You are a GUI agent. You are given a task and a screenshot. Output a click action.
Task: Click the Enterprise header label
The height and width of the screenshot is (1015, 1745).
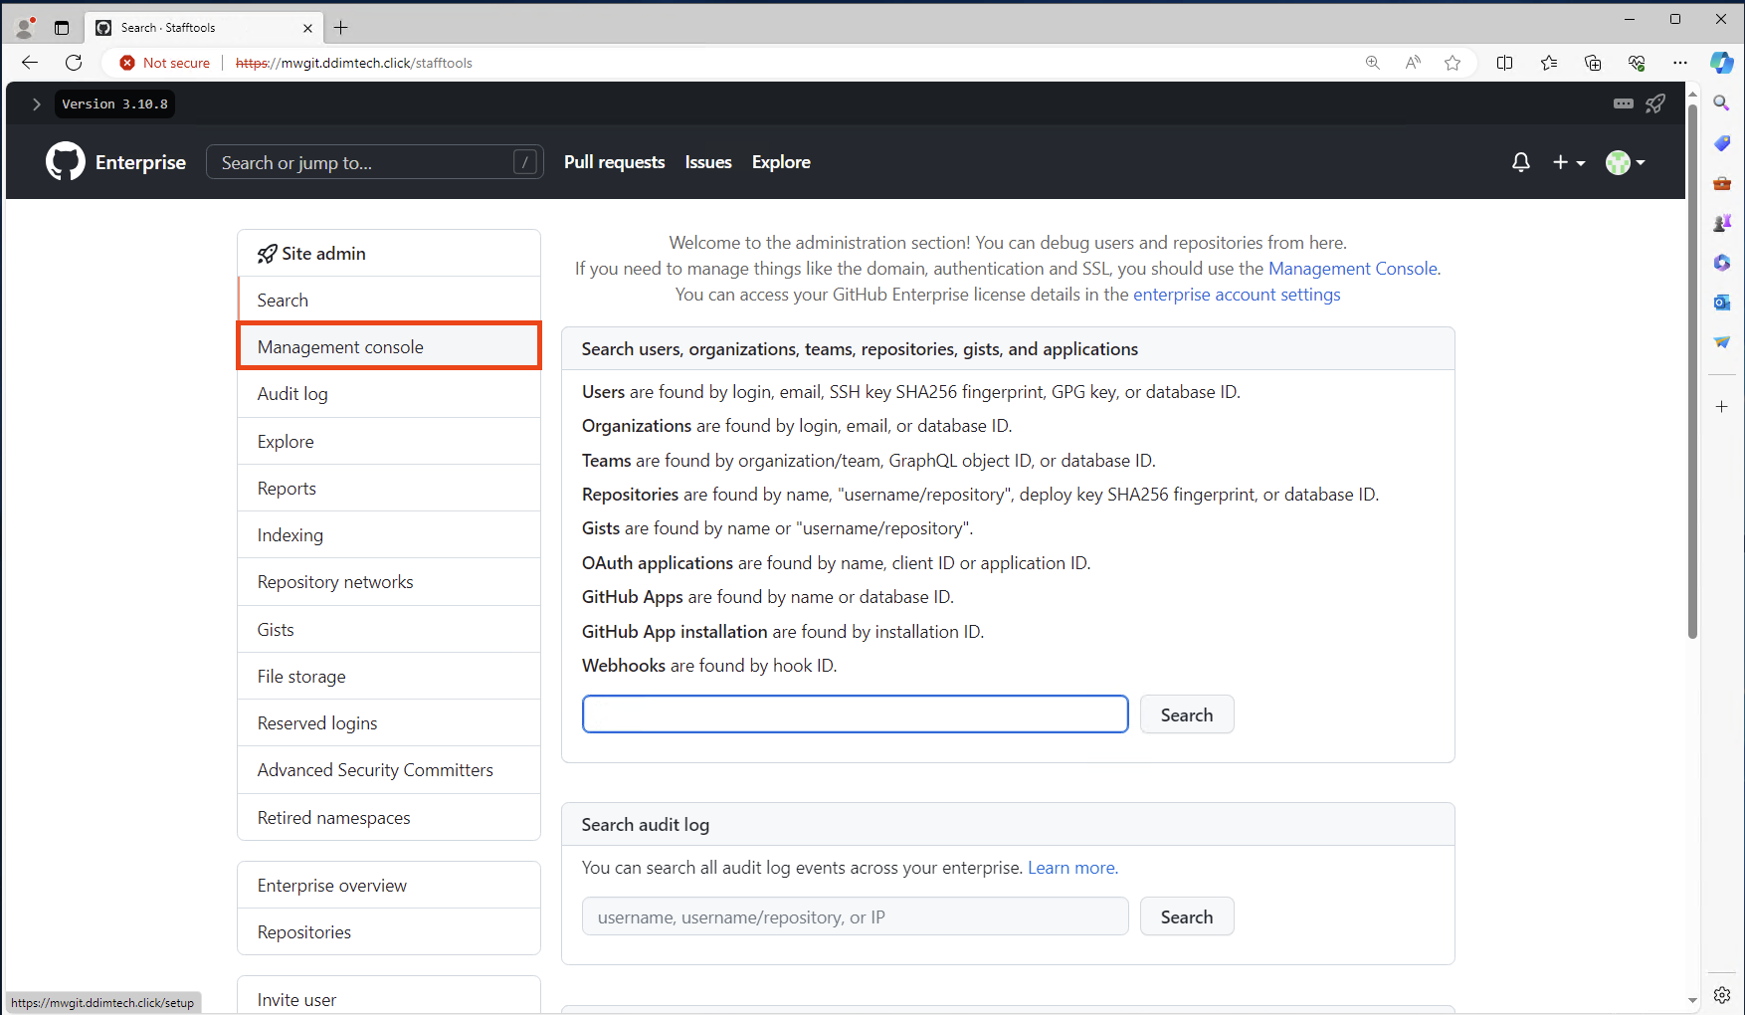click(140, 162)
